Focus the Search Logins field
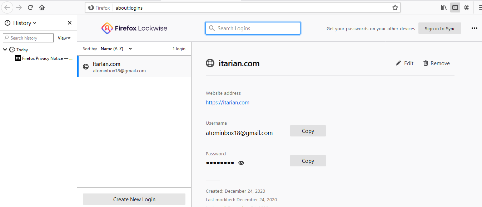Image resolution: width=482 pixels, height=207 pixels. [x=253, y=28]
